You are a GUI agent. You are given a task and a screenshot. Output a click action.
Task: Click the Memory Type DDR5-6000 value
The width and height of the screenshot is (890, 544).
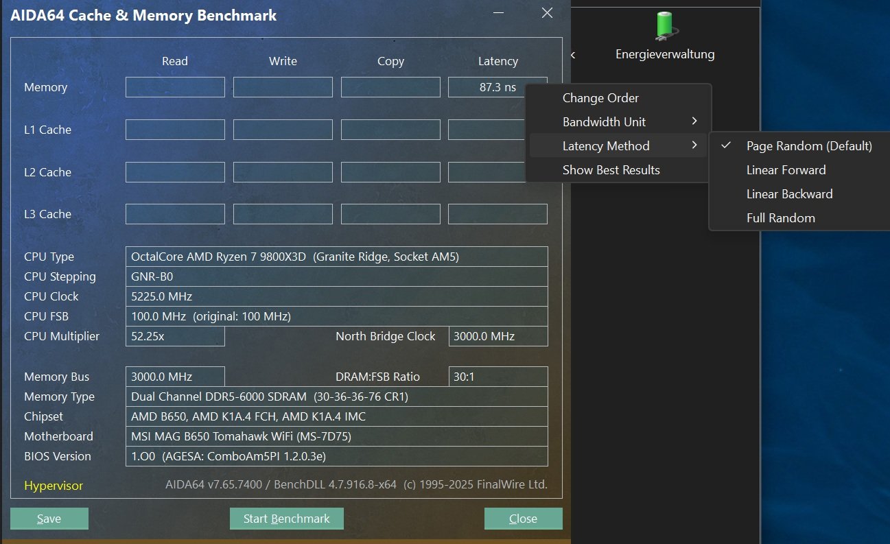(x=337, y=397)
